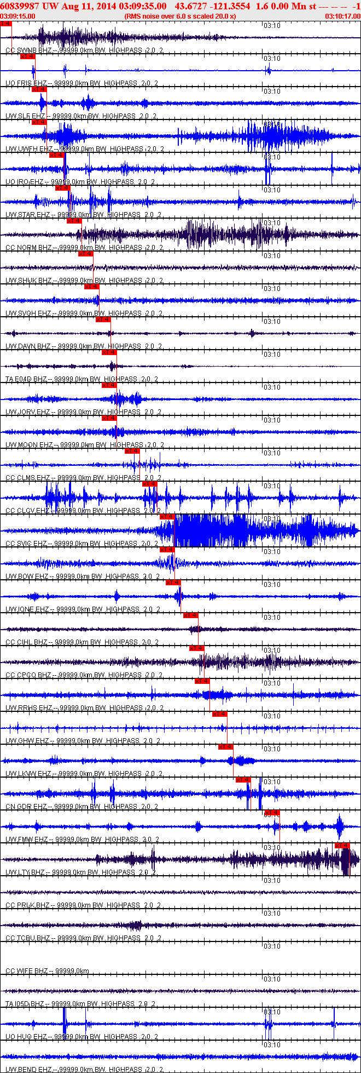Select the xT 4 pick marker on the CIHL trace
361x1073 pixels.
tap(191, 615)
